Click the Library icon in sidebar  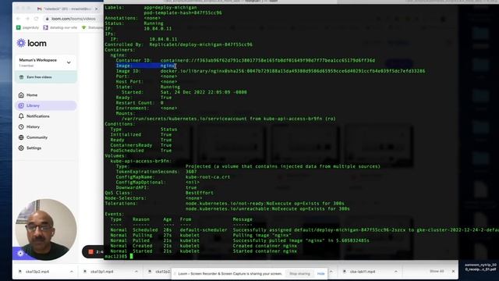click(21, 105)
